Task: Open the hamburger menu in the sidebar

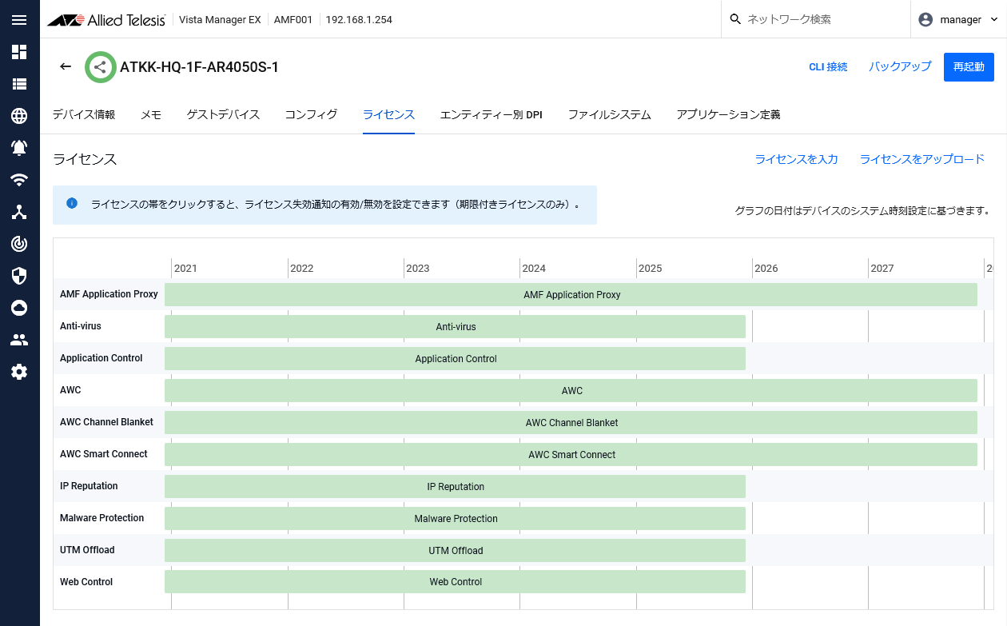Action: click(19, 20)
